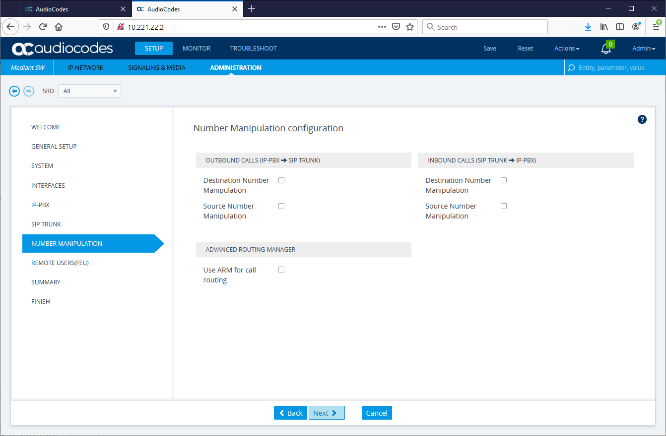Screen dimensions: 666x436
Task: Open the Firefox library icon
Action: pyautogui.click(x=604, y=27)
